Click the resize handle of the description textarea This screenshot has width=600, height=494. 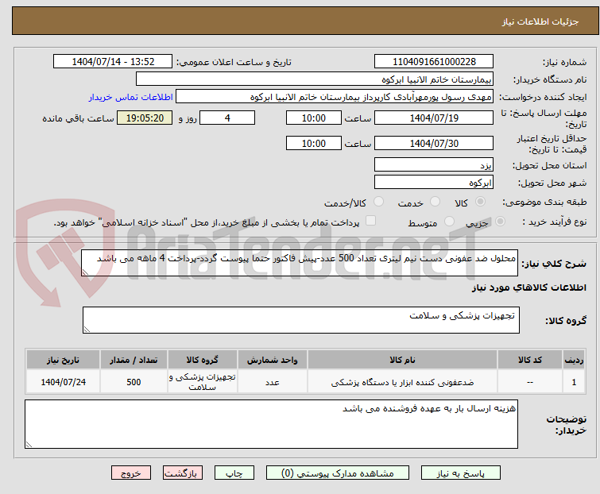(85, 272)
